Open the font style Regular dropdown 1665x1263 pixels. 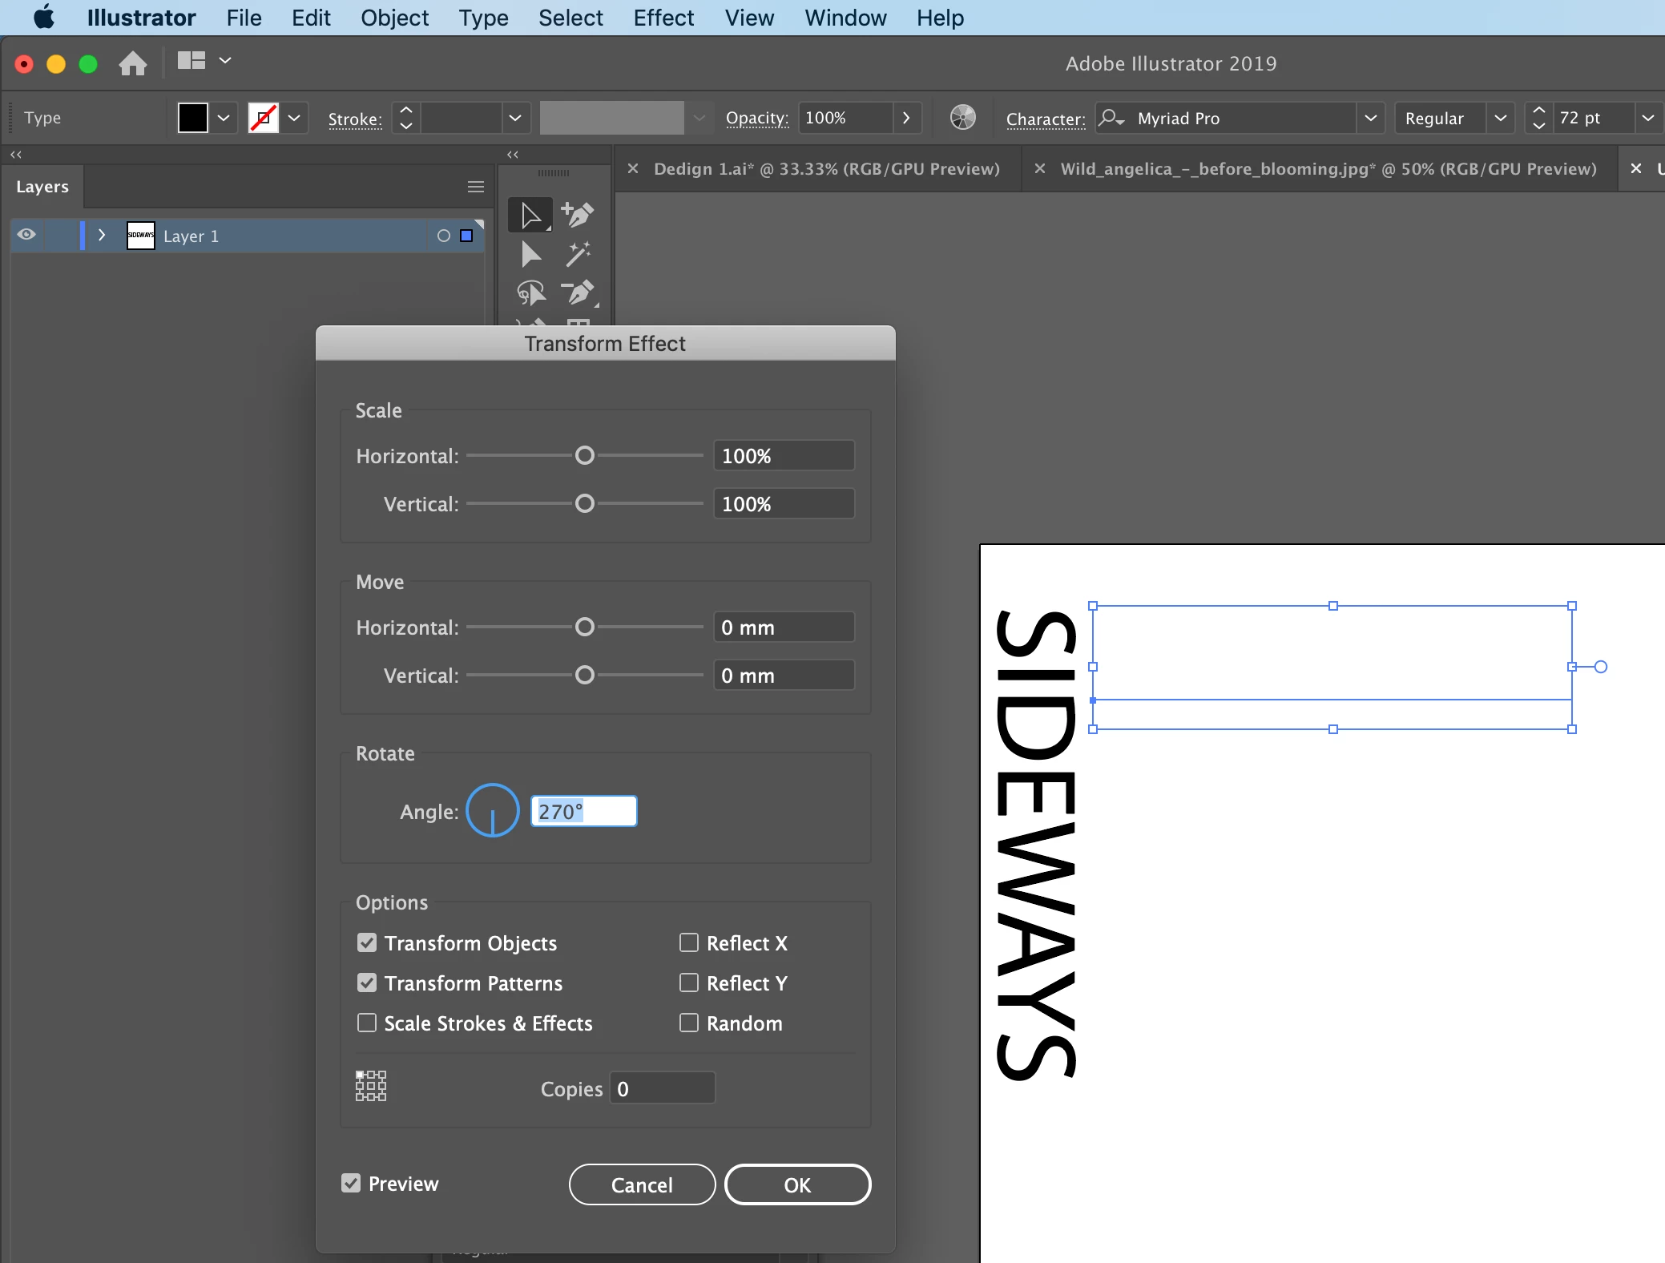(x=1500, y=118)
